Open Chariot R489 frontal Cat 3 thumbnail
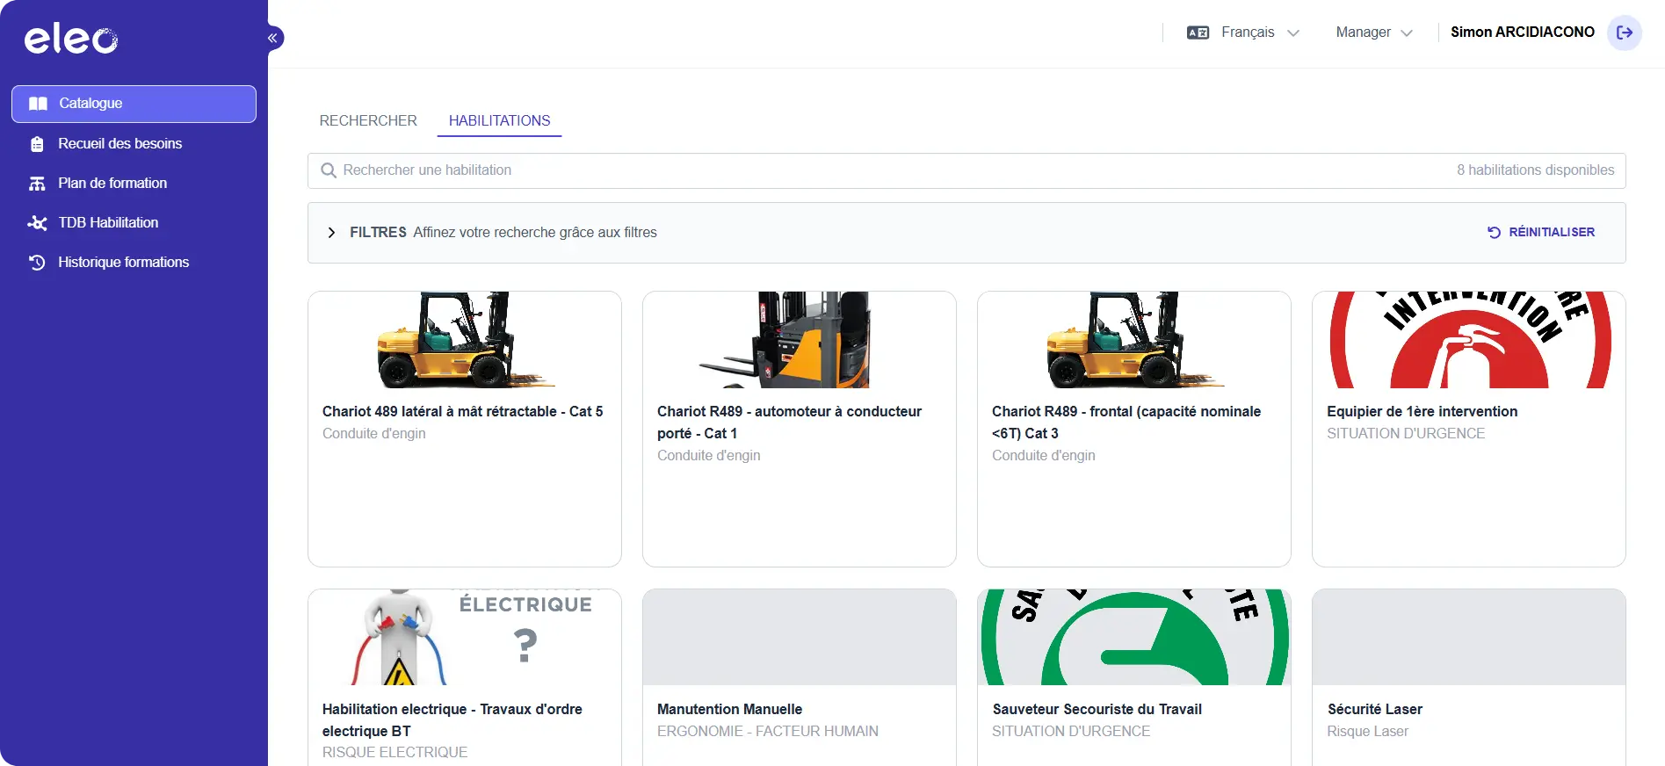The image size is (1665, 766). point(1134,340)
